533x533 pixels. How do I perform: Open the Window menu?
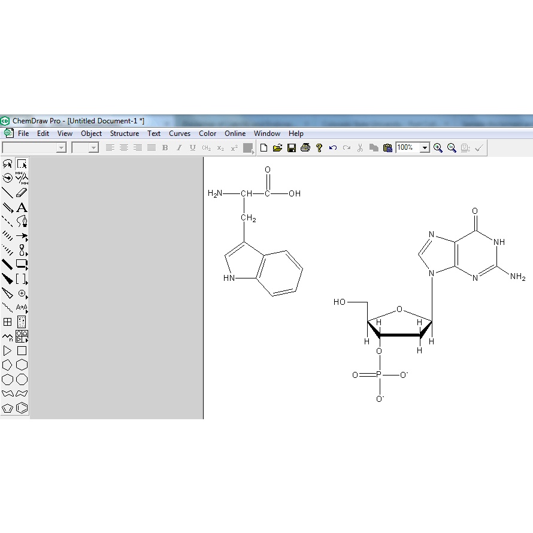pyautogui.click(x=267, y=134)
